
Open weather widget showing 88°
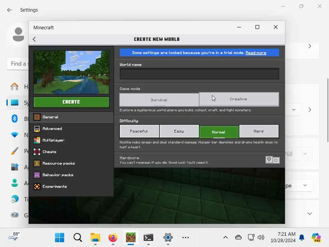(x=14, y=236)
